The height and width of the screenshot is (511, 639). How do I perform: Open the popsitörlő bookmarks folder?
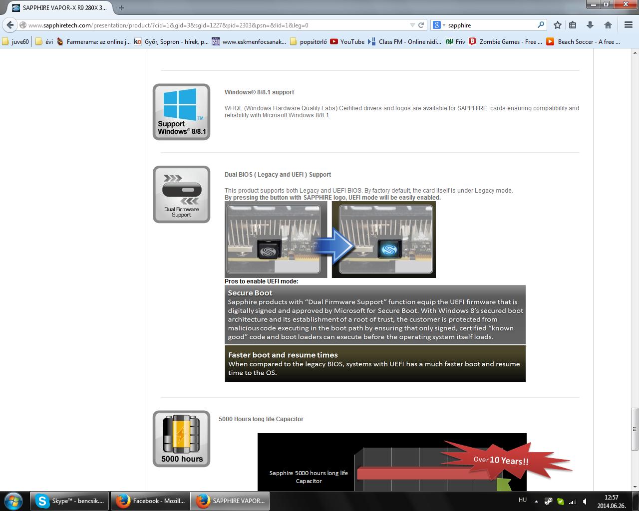tap(308, 42)
